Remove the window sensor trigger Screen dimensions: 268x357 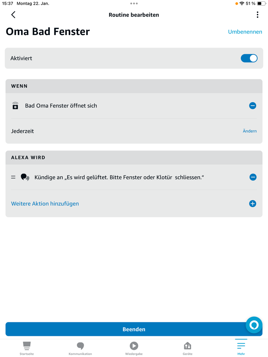[x=253, y=106]
